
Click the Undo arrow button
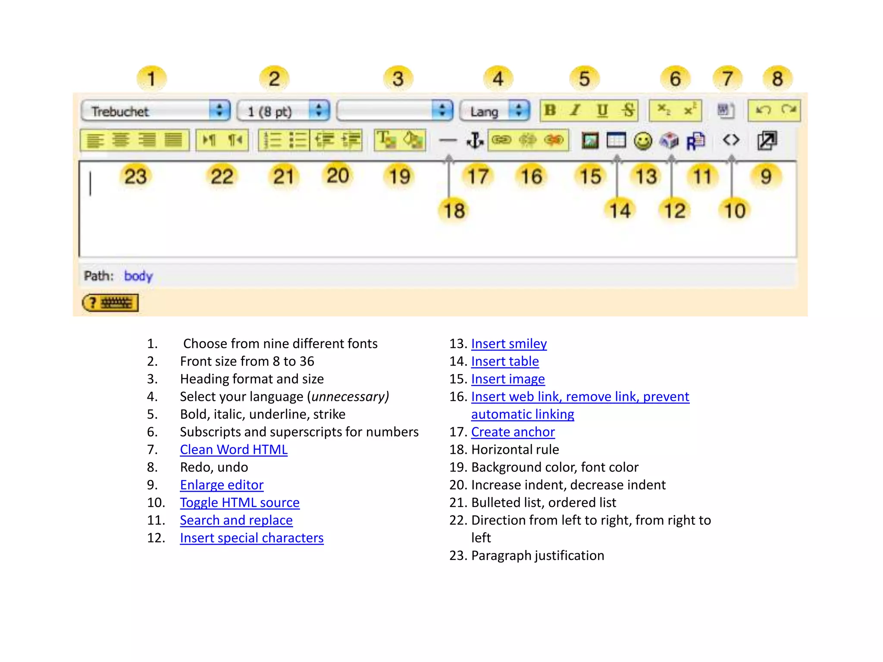click(x=762, y=110)
